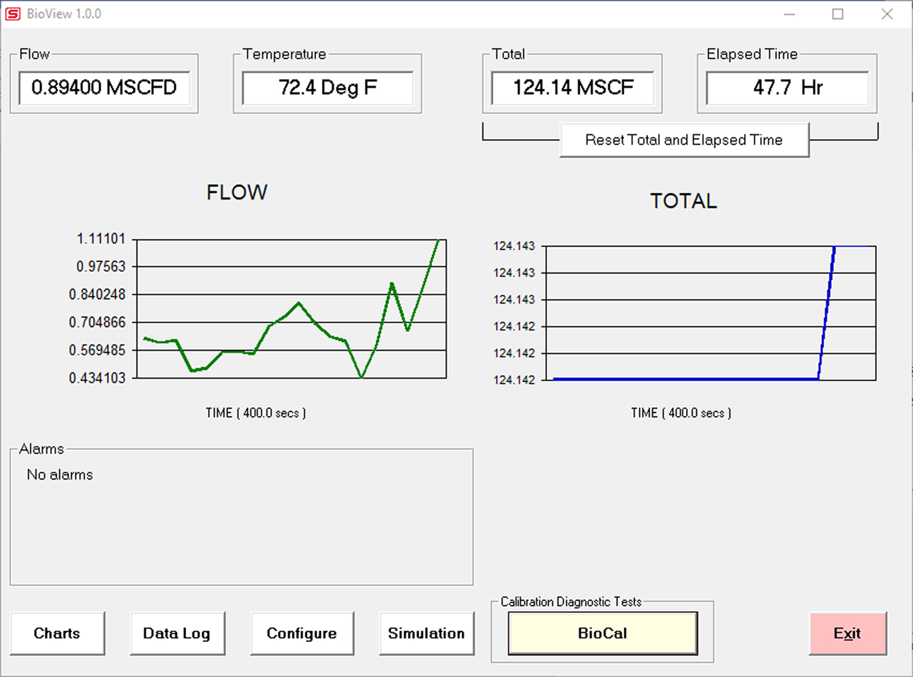Click inside the blue TOTAL chart

[x=710, y=313]
